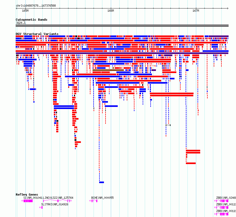This screenshot has width=236, height=217.
Task: Click the ZBBX|NM_02468 gene label
Action: click(226, 198)
